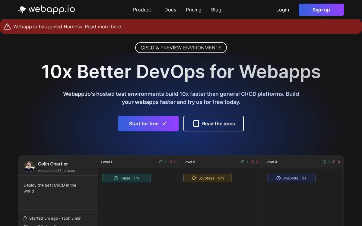Click the book icon in Read the docs
This screenshot has height=226, width=362.
point(196,124)
